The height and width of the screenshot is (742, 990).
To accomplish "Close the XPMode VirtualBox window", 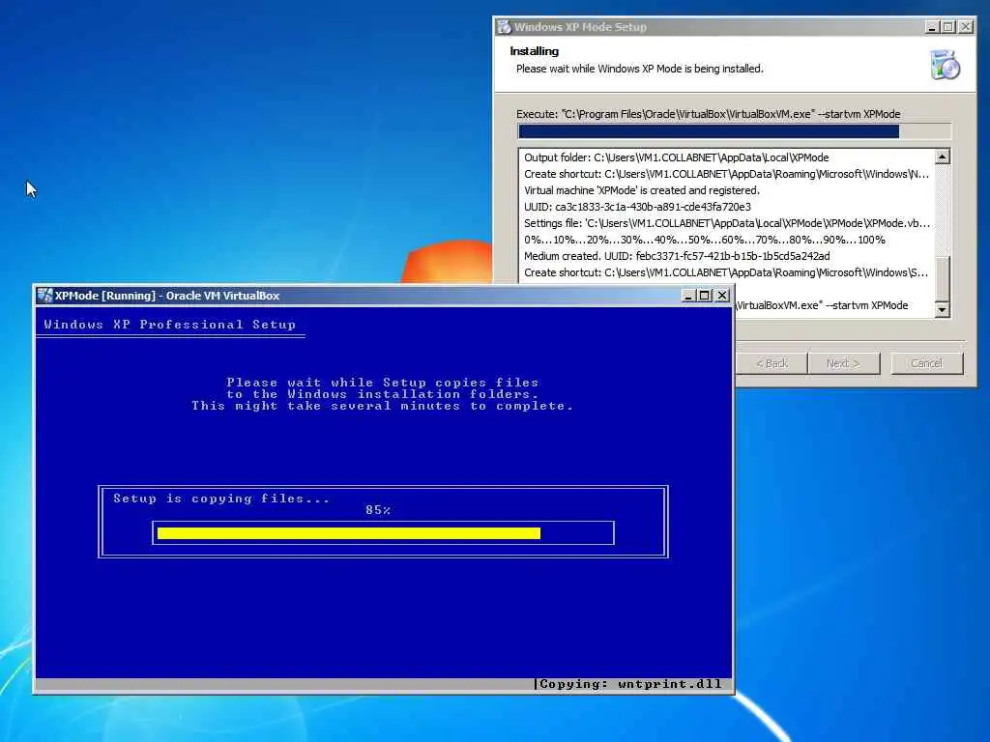I will 722,296.
